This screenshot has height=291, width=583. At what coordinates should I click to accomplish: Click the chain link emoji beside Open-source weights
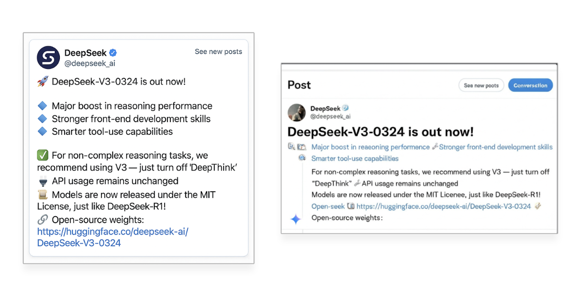[x=43, y=220]
